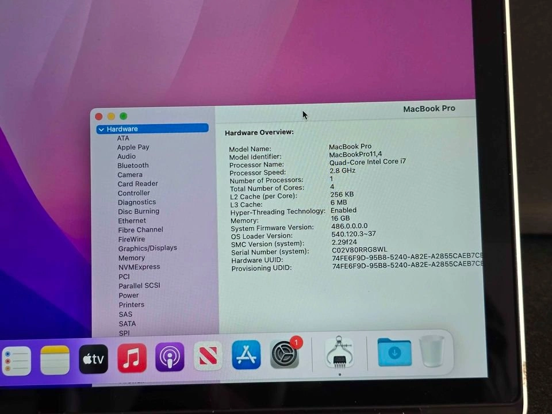Launch the Apple TV app

pyautogui.click(x=93, y=359)
